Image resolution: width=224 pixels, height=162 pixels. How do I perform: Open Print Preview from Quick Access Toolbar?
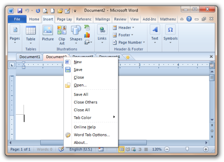45,11
